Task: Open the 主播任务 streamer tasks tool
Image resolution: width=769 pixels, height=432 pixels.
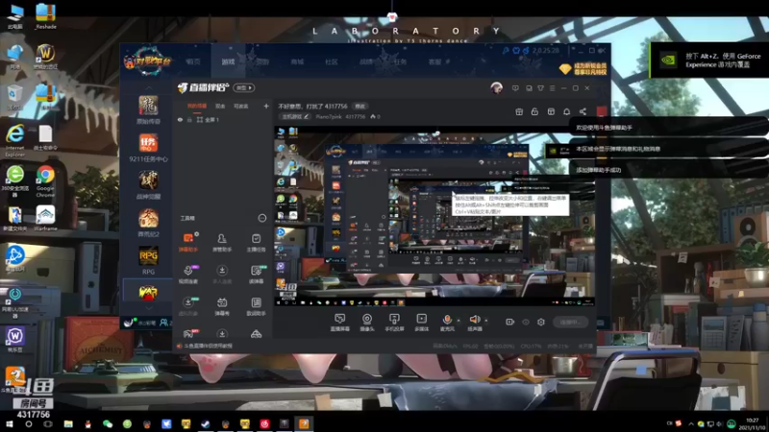Action: point(256,243)
